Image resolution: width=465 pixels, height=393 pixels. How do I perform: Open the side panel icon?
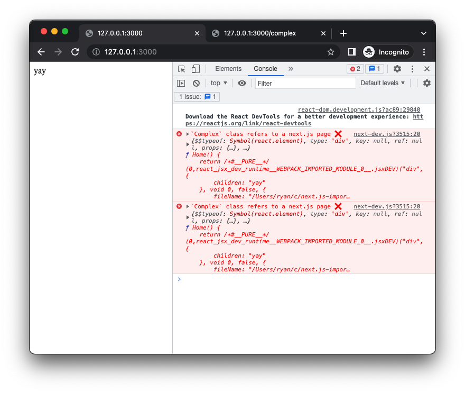(352, 52)
